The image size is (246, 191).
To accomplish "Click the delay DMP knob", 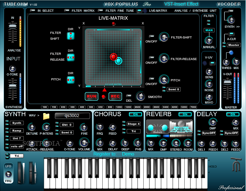I will tap(213, 122).
